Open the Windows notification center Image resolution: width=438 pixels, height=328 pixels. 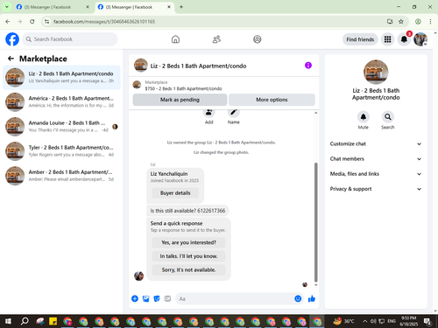click(427, 321)
